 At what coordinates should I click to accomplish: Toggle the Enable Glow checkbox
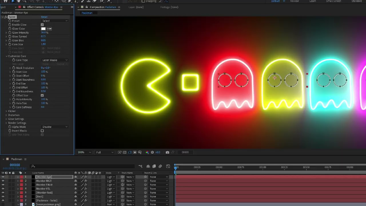[x=42, y=25]
